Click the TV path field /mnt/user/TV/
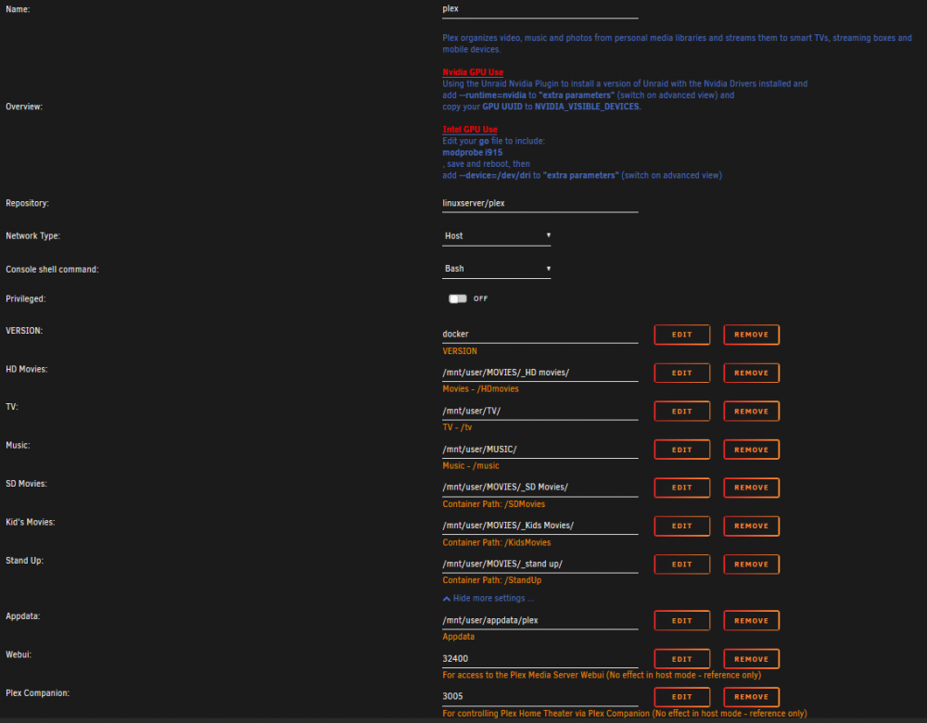The image size is (927, 723). (x=540, y=412)
